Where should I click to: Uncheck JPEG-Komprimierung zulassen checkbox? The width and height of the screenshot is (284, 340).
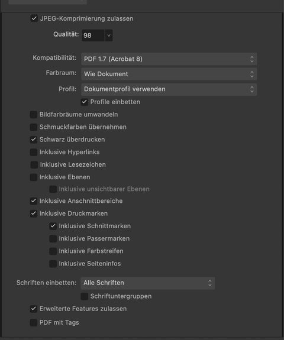pyautogui.click(x=34, y=18)
